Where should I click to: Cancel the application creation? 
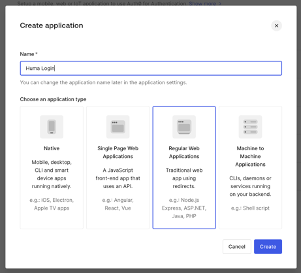237,247
